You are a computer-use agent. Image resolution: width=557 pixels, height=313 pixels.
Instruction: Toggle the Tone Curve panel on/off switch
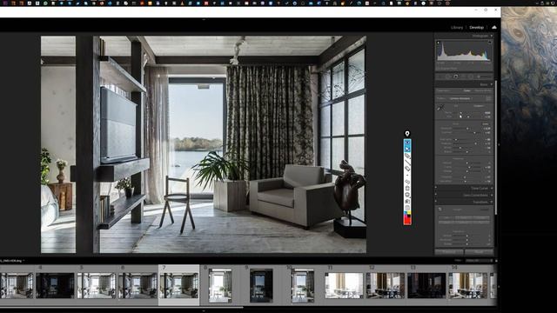(x=436, y=187)
